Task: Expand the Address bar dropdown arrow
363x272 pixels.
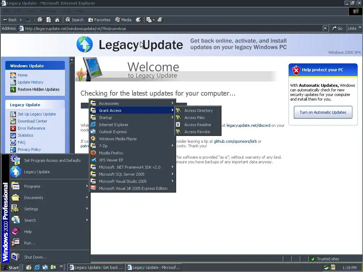Action: (325, 28)
